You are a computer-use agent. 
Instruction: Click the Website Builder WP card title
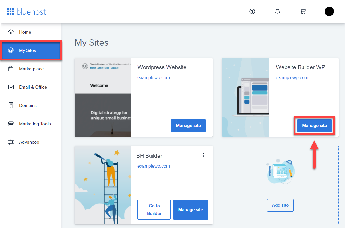tap(301, 67)
